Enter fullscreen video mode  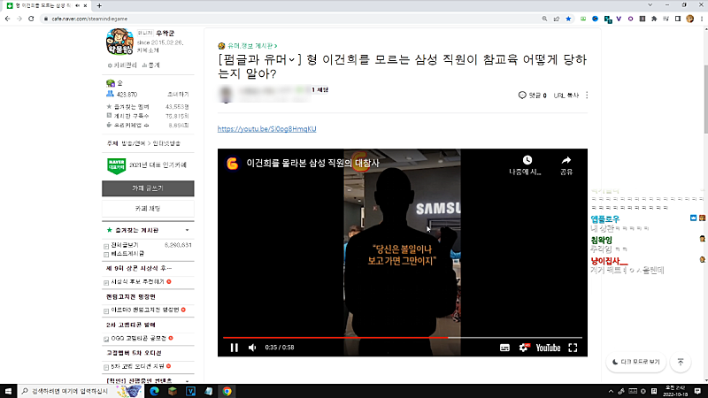[573, 348]
